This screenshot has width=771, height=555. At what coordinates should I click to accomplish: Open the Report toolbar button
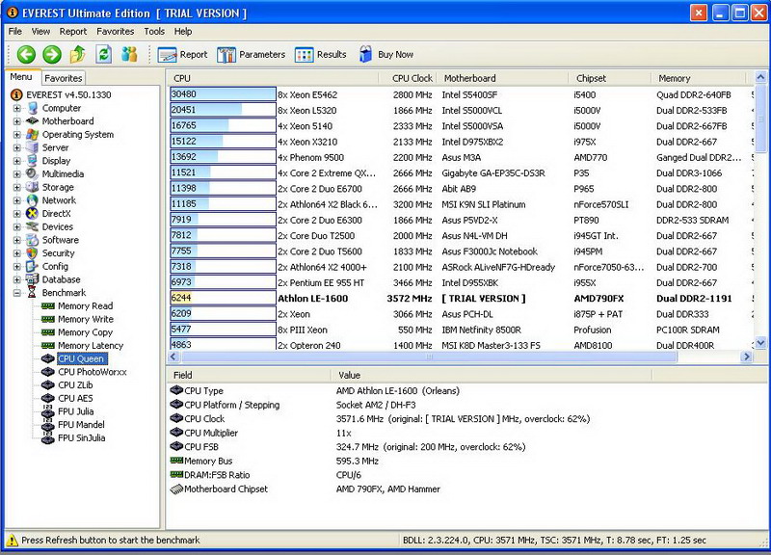(x=182, y=55)
